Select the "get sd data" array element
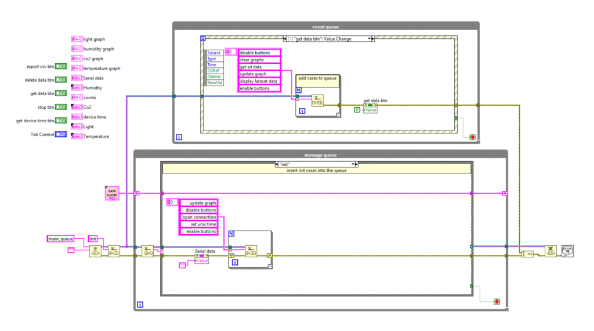594x331 pixels. click(x=259, y=67)
